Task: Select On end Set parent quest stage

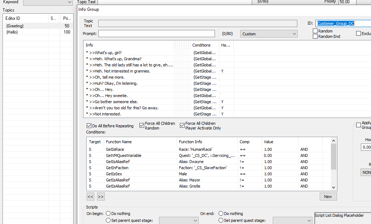Action: 221,220
